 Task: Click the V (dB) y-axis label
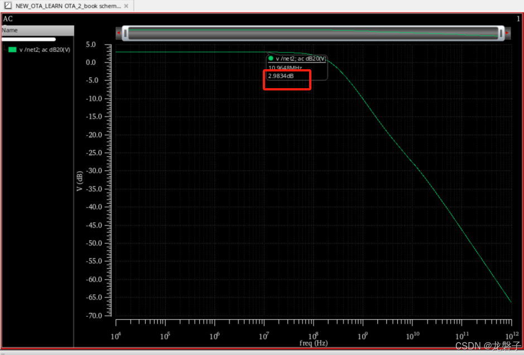point(79,181)
